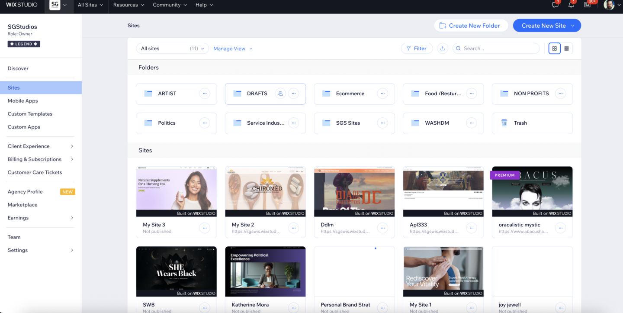
Task: Expand Billing & Subscriptions submenu
Action: [41, 159]
